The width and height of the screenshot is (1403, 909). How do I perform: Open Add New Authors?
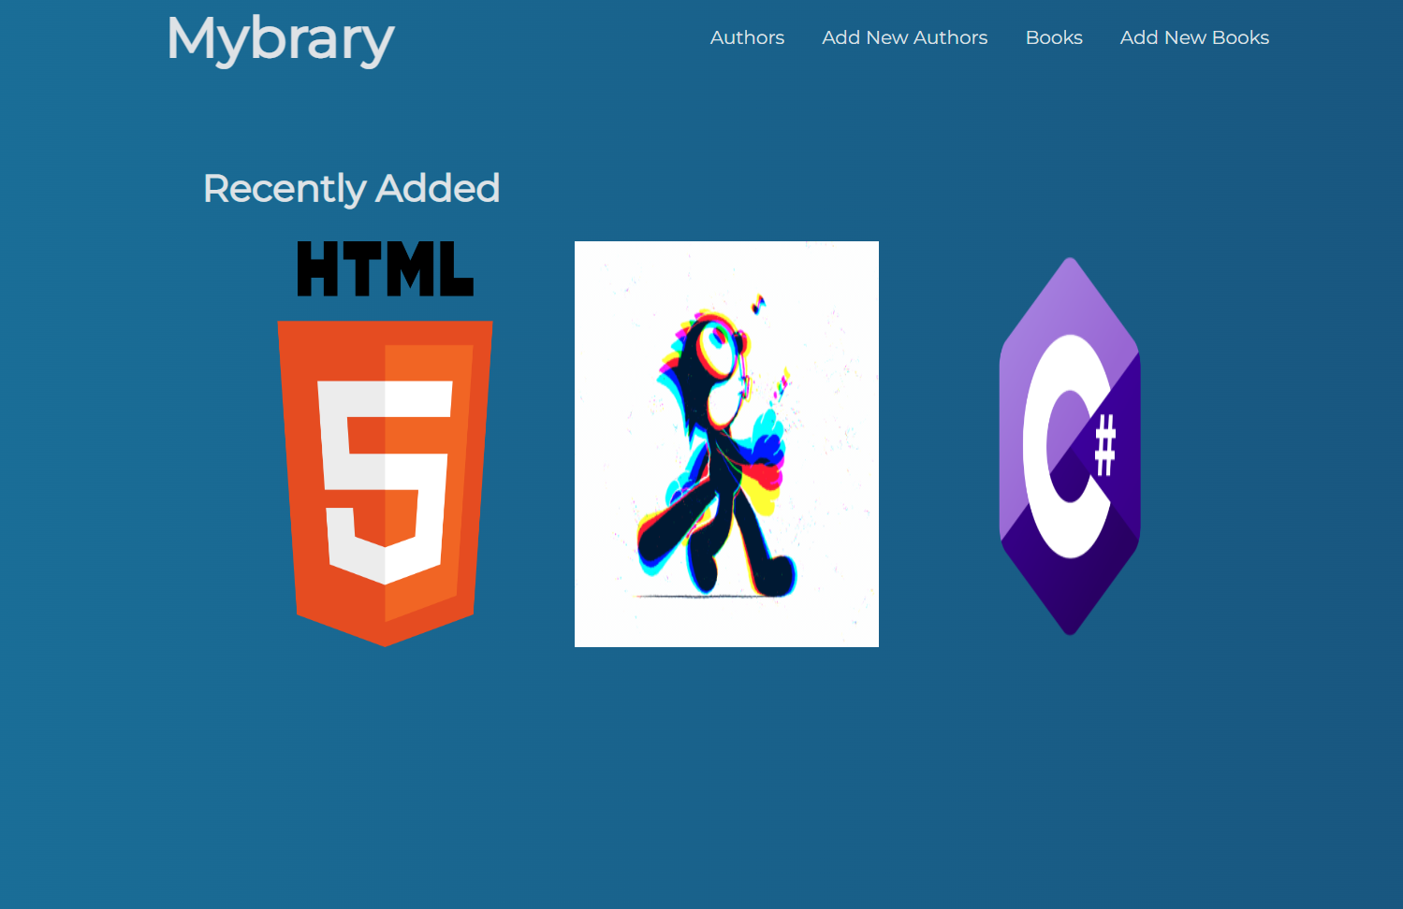[x=904, y=37]
